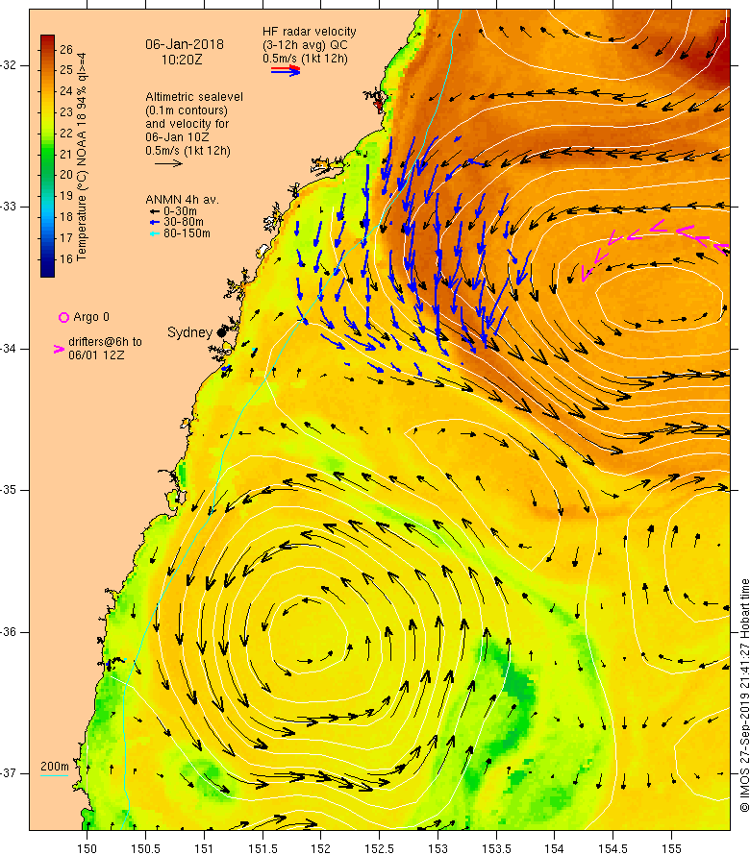Click the cyan 80-150m ANMN arrow symbol
This screenshot has height=855, width=750.
pos(154,234)
